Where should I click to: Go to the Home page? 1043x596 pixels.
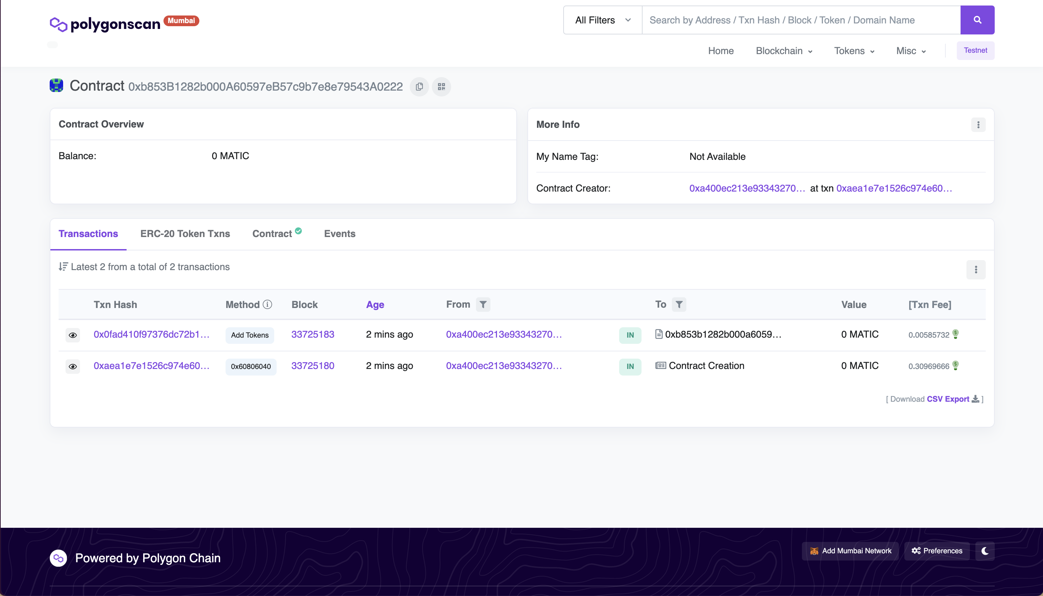pyautogui.click(x=721, y=51)
